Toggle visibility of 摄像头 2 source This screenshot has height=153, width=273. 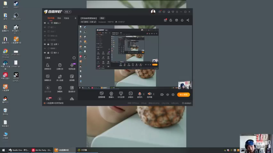pyautogui.click(x=45, y=23)
